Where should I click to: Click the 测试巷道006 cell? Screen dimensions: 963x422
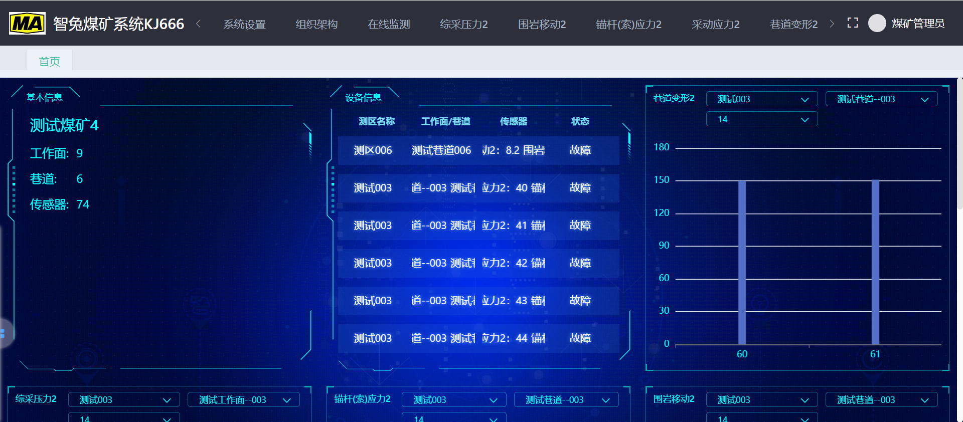pyautogui.click(x=441, y=150)
